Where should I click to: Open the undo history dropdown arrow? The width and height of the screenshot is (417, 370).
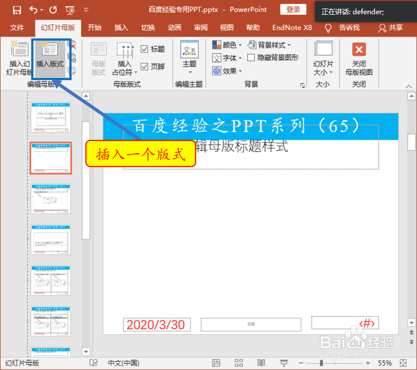(42, 10)
